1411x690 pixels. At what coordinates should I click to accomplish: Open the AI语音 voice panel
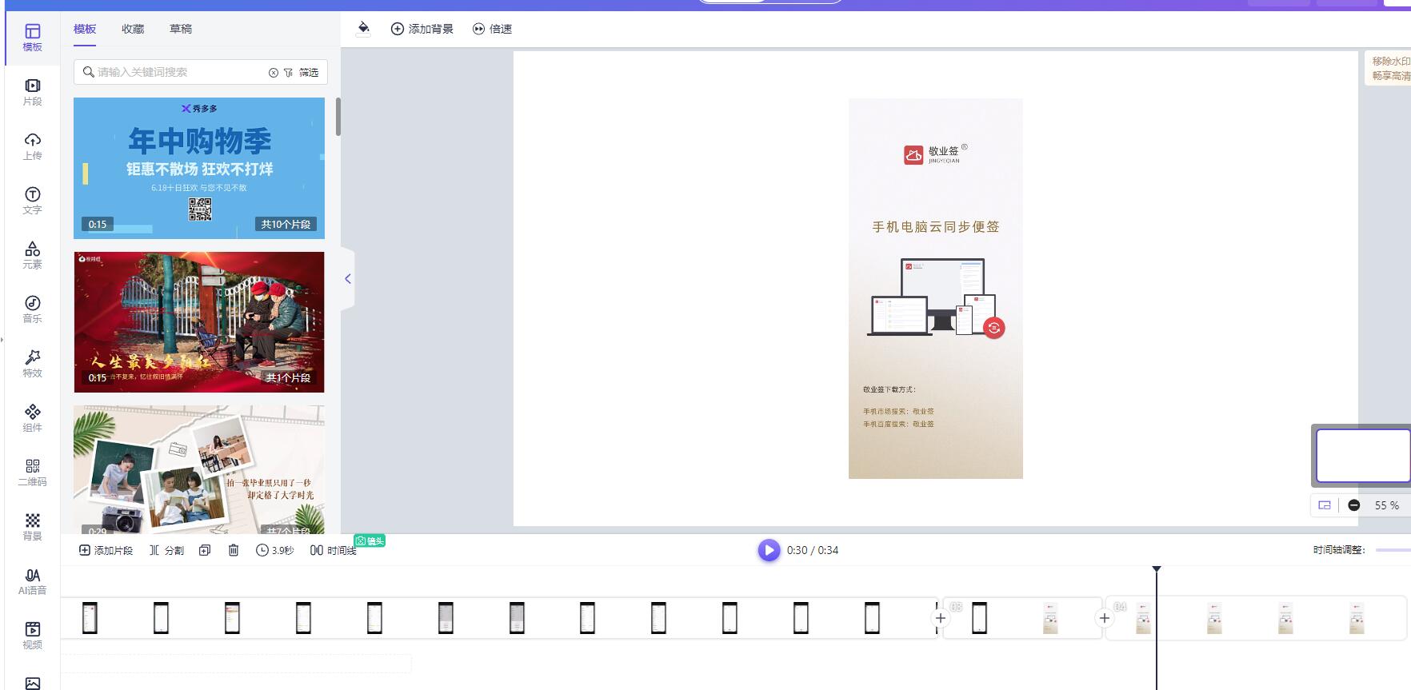(32, 581)
